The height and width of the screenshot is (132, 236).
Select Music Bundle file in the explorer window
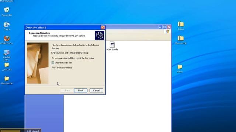(x=112, y=46)
